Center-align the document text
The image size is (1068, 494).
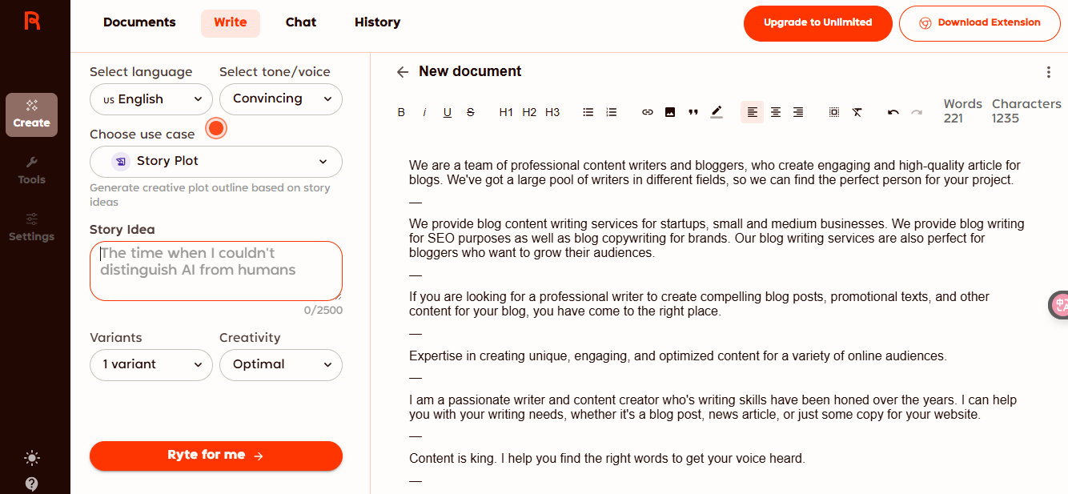775,112
